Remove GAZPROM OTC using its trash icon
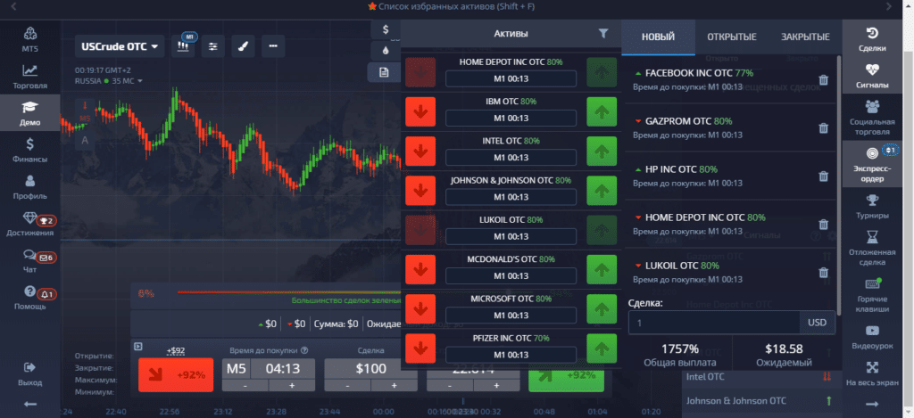 click(x=823, y=128)
